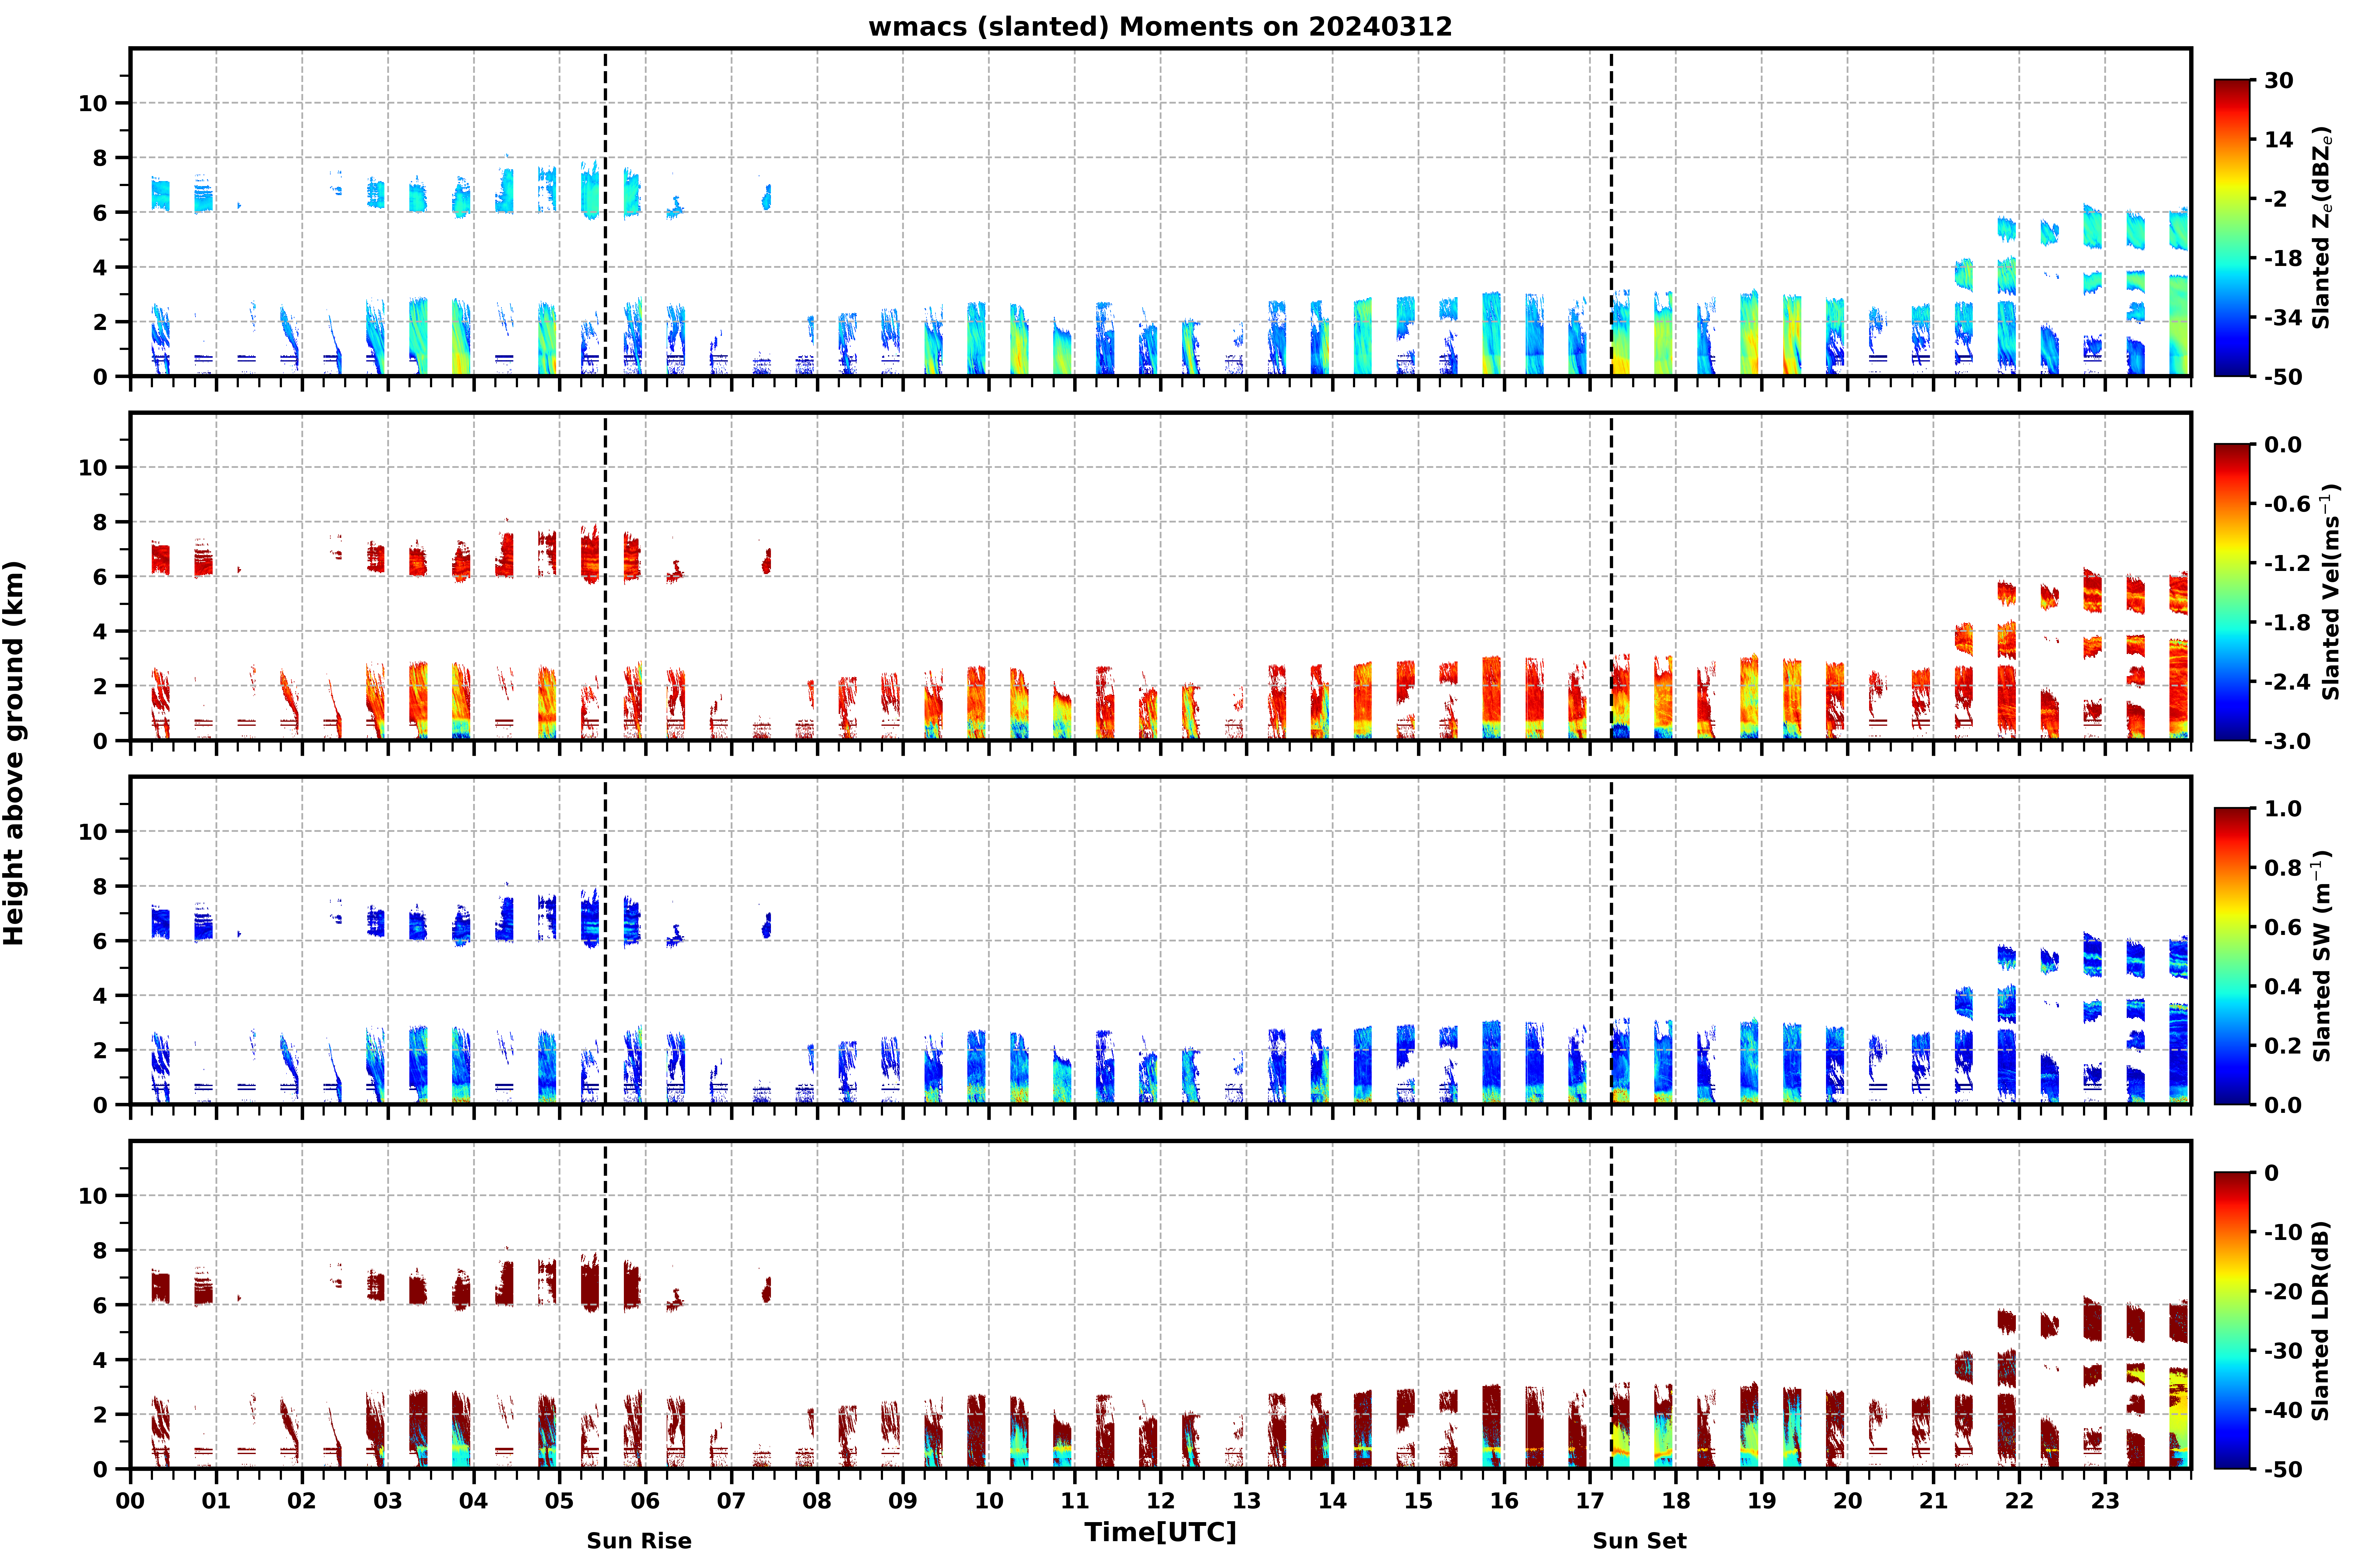The image size is (2359, 1568).
Task: Click the sunrise dashed line in top panel
Action: 605,212
